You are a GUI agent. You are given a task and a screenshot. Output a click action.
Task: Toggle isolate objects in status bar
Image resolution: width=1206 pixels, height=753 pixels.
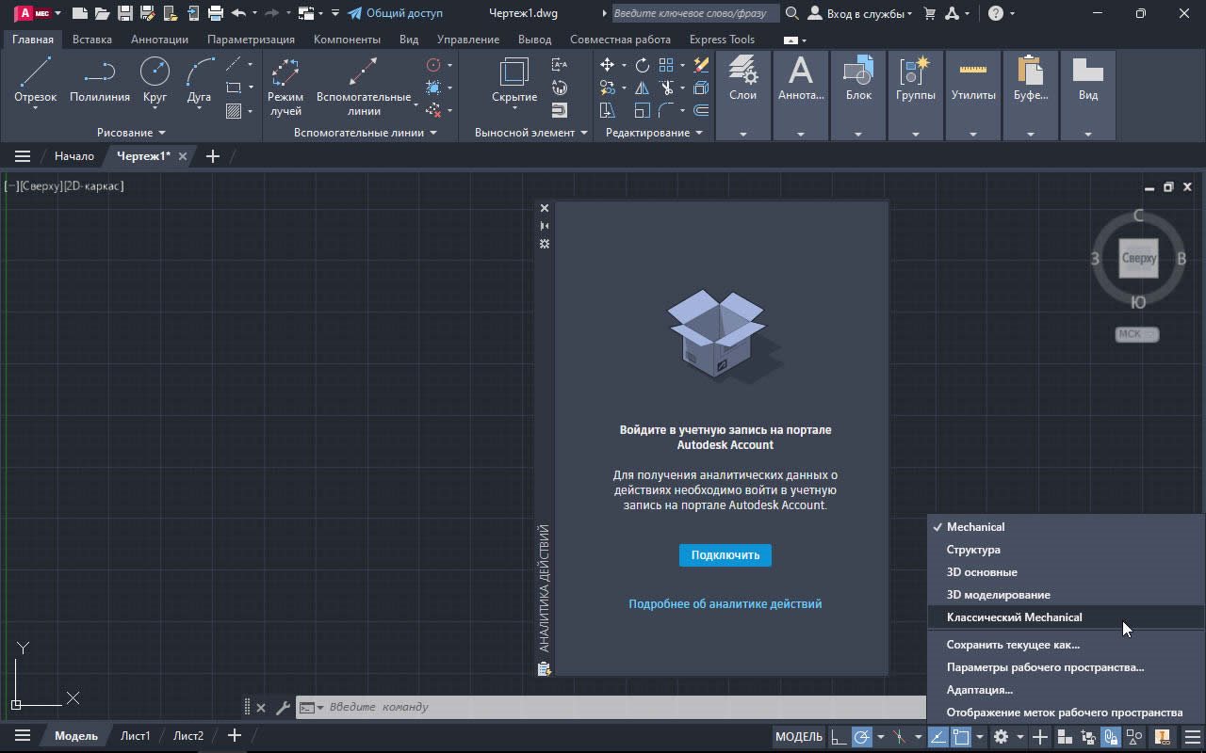[1134, 737]
